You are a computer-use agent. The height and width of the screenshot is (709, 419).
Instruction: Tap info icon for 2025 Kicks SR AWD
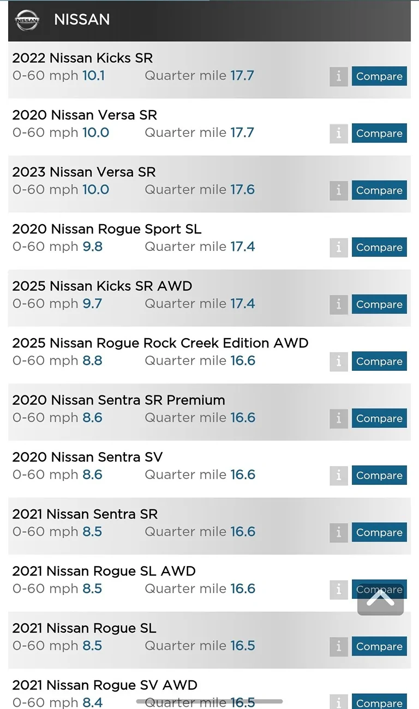(x=338, y=304)
